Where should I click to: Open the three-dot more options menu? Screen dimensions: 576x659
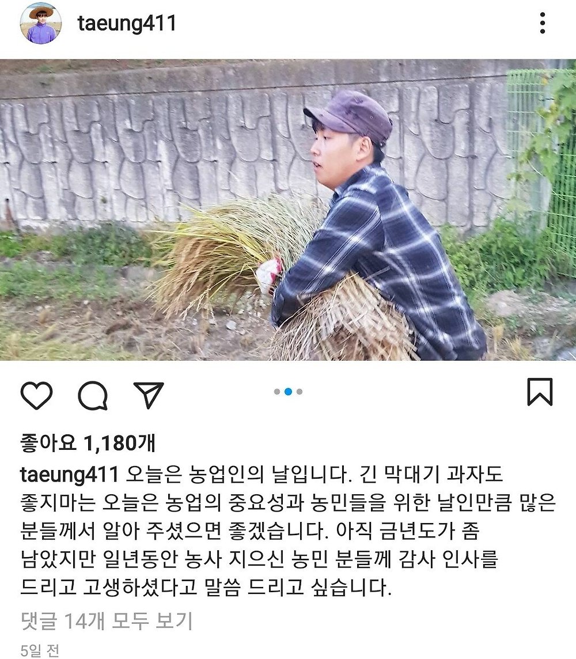543,22
